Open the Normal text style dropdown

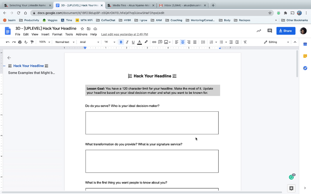pos(65,42)
